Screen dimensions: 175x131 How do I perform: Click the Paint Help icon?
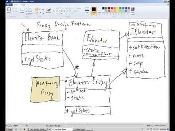(x=168, y=5)
